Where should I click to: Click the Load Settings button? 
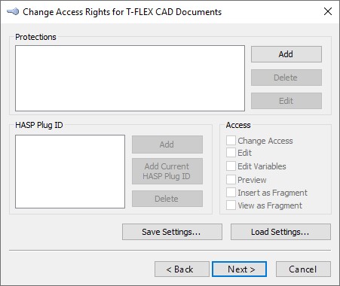280,232
